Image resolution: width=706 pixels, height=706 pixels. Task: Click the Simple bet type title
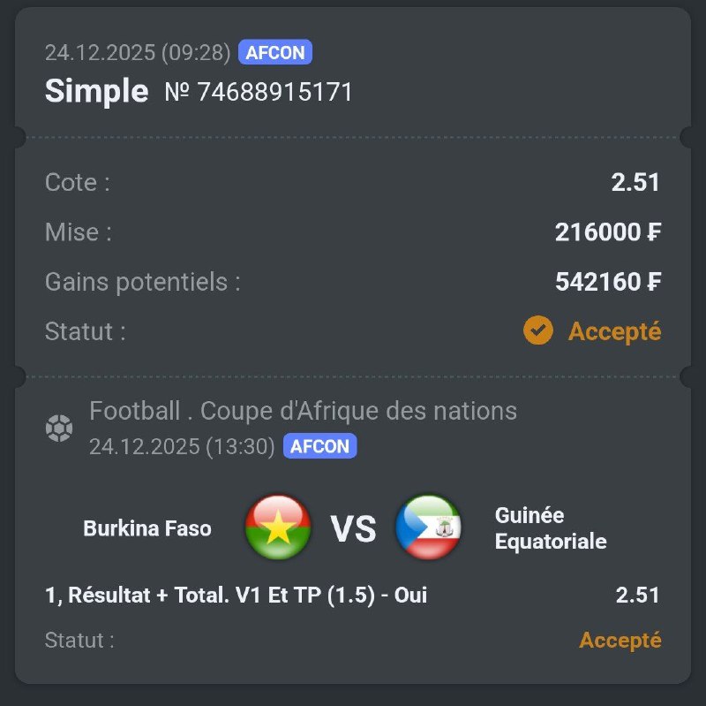[x=96, y=91]
